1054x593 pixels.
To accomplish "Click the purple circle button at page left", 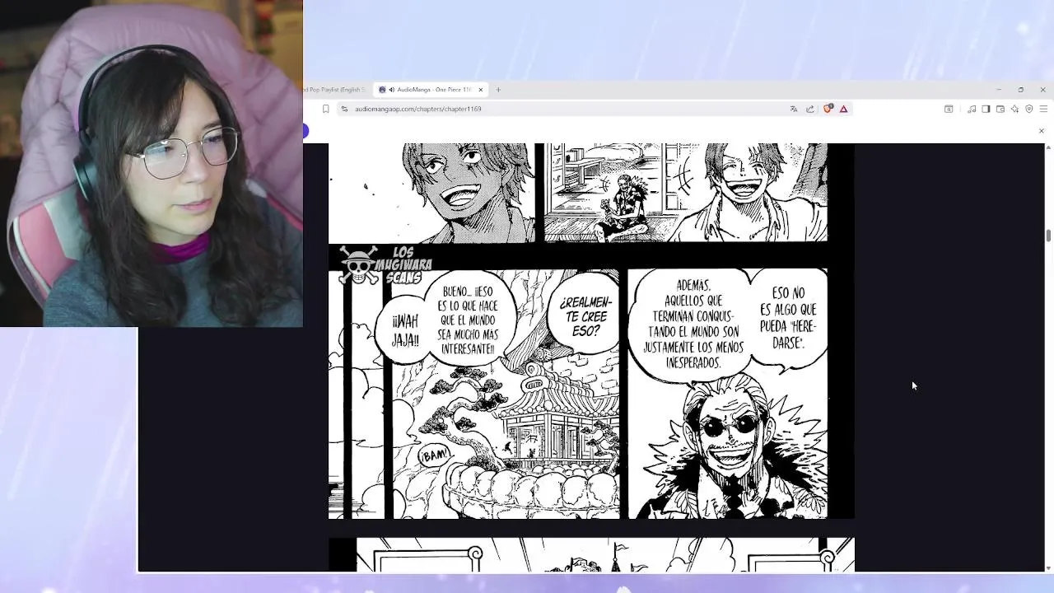I will [305, 131].
